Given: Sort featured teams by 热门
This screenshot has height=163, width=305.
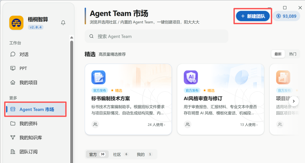Looking at the screenshot, I should coord(293,54).
